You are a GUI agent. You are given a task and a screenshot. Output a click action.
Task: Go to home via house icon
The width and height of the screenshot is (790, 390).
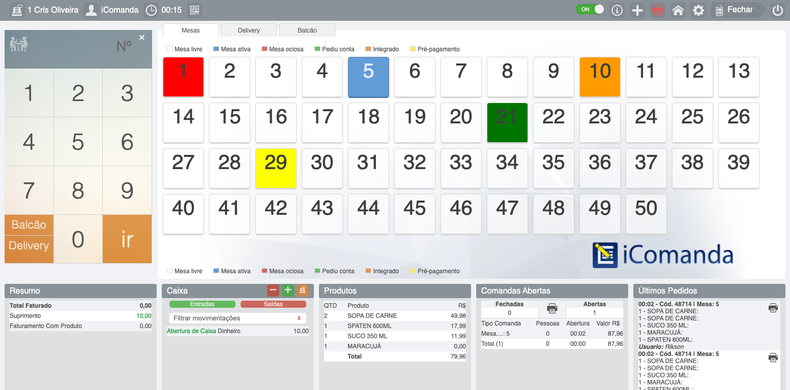678,10
